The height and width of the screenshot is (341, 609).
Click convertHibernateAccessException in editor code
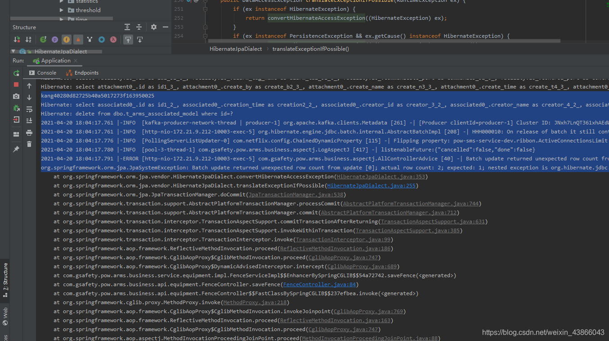[x=316, y=18]
